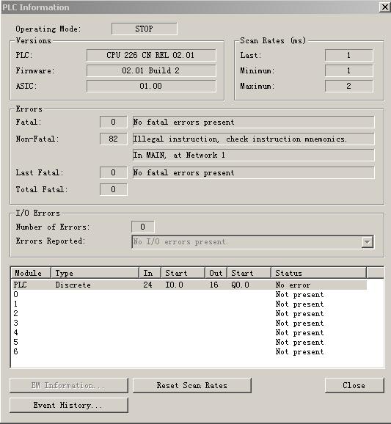Click the Errors Reported combo box
Image resolution: width=391 pixels, height=424 pixels.
253,242
